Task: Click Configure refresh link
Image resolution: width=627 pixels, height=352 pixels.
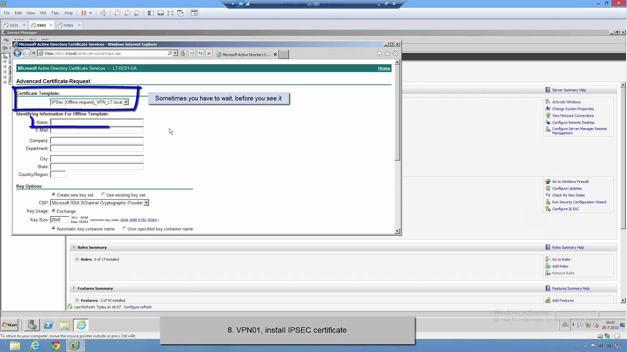Action: [x=138, y=307]
